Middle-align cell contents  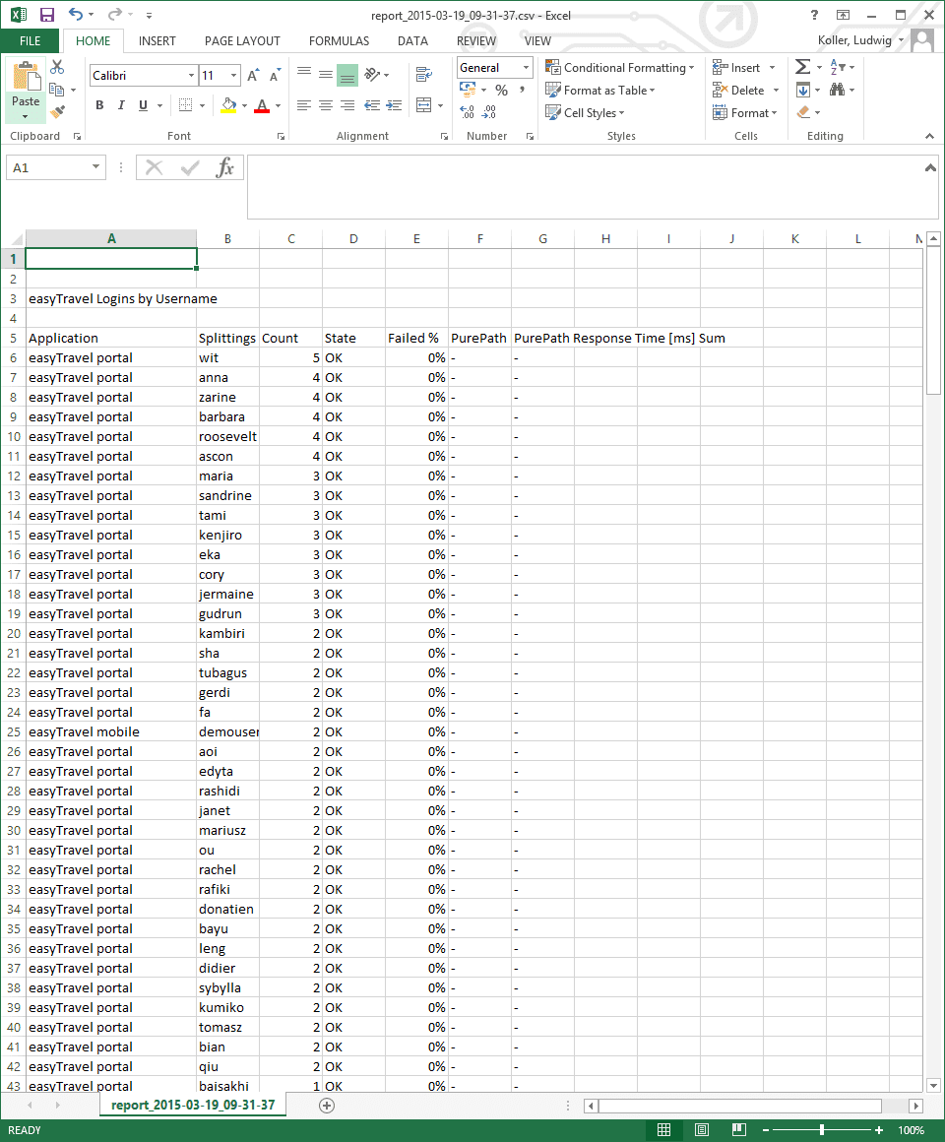(x=326, y=74)
